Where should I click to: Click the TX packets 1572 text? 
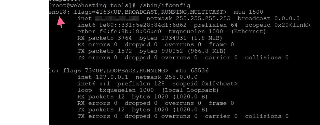pyautogui.click(x=104, y=51)
